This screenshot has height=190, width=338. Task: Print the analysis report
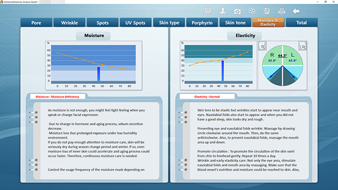click(x=282, y=11)
